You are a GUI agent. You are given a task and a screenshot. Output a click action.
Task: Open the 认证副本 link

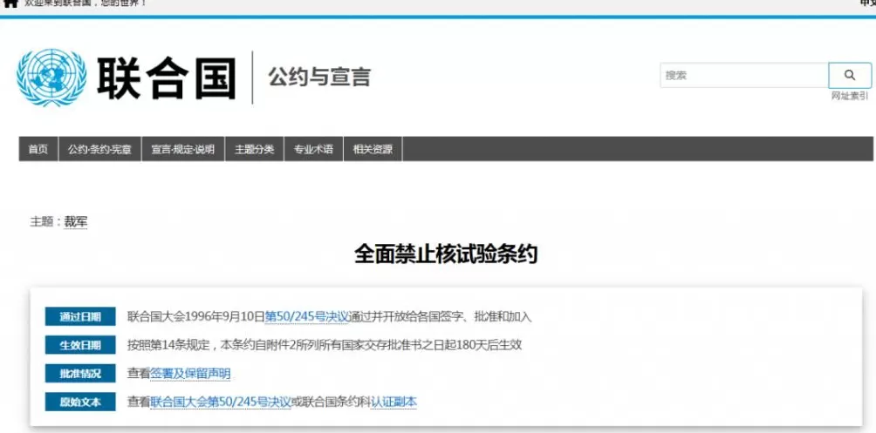pos(394,402)
